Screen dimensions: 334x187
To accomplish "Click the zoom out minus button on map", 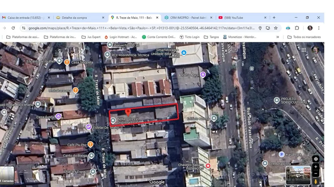I will coord(316,174).
